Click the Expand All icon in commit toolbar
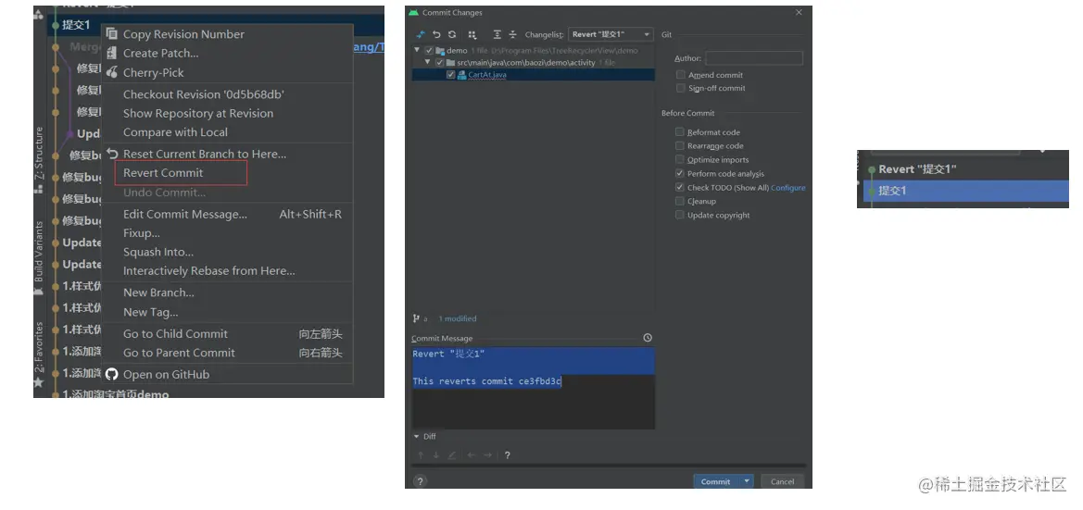The height and width of the screenshot is (510, 1083). point(497,34)
